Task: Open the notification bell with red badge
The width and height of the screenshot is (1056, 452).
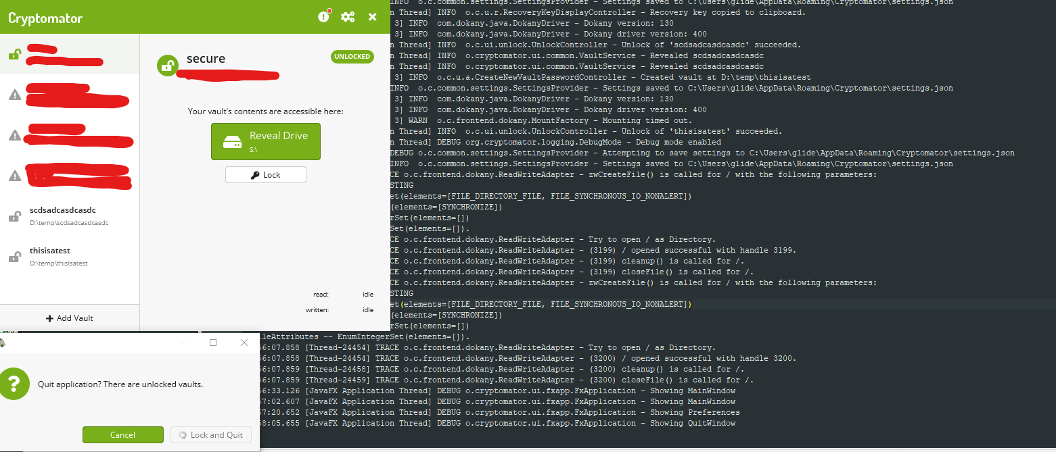Action: (x=323, y=17)
